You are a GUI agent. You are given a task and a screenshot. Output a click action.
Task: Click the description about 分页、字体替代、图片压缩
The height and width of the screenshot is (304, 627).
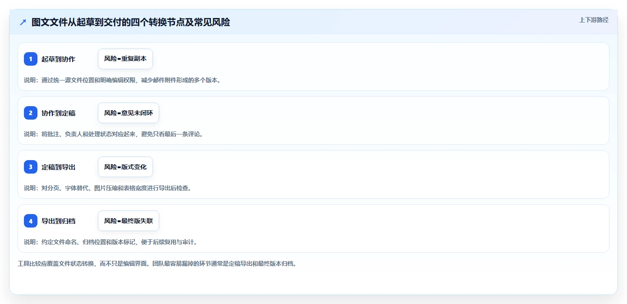point(107,188)
